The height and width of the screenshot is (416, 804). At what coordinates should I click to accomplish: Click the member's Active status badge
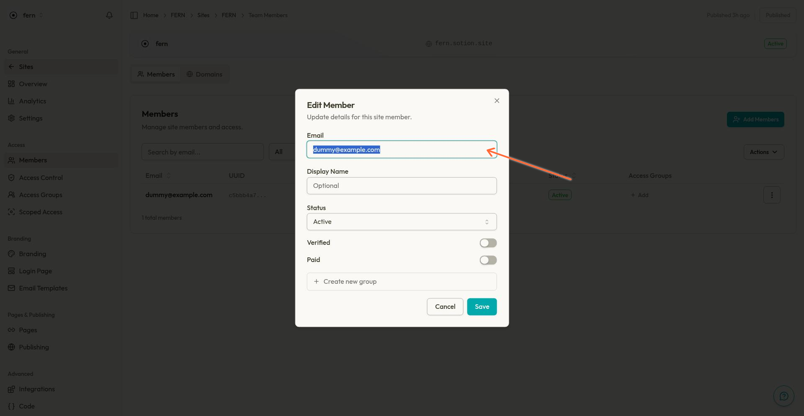(560, 195)
